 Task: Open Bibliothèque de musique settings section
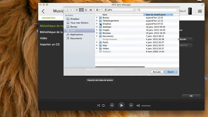point(52,26)
